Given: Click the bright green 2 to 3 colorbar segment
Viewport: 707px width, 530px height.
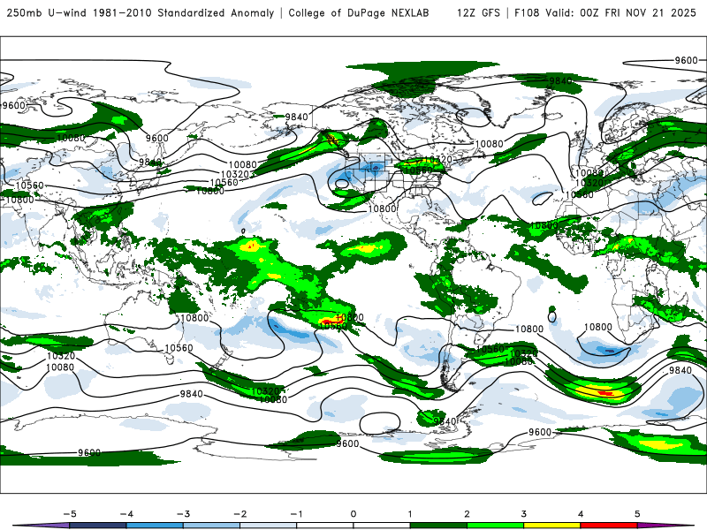Looking at the screenshot, I should click(x=496, y=526).
